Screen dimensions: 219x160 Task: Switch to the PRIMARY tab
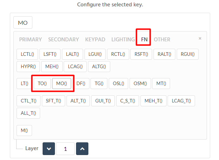[x=30, y=40]
